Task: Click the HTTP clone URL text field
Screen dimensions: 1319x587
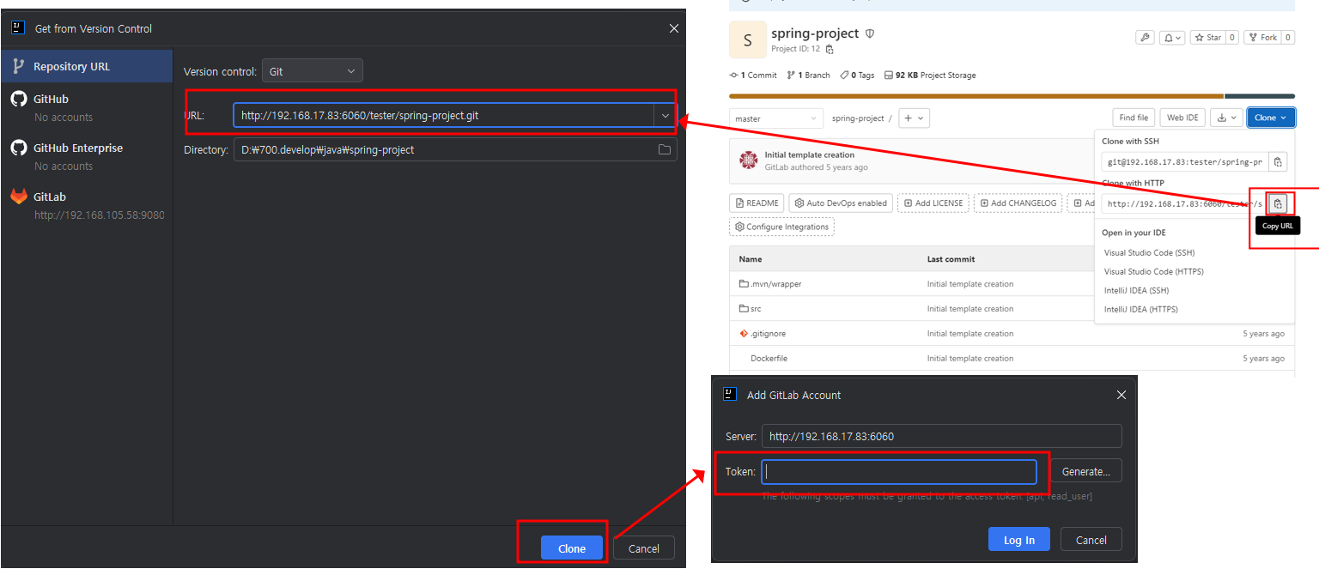Action: click(1185, 203)
